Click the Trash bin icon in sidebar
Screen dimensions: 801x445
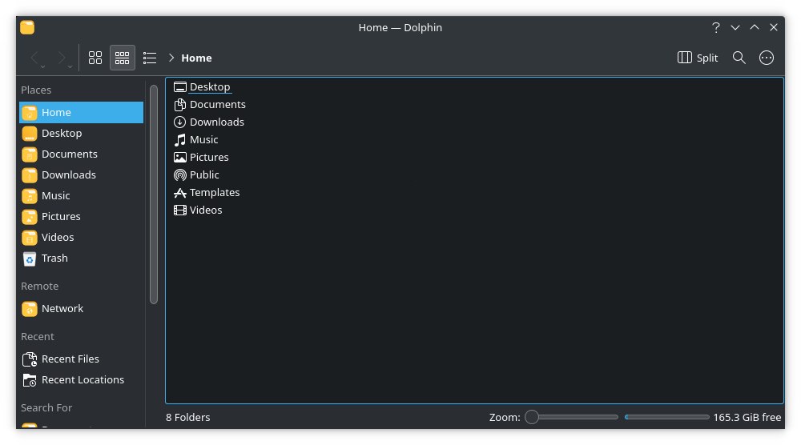[30, 259]
